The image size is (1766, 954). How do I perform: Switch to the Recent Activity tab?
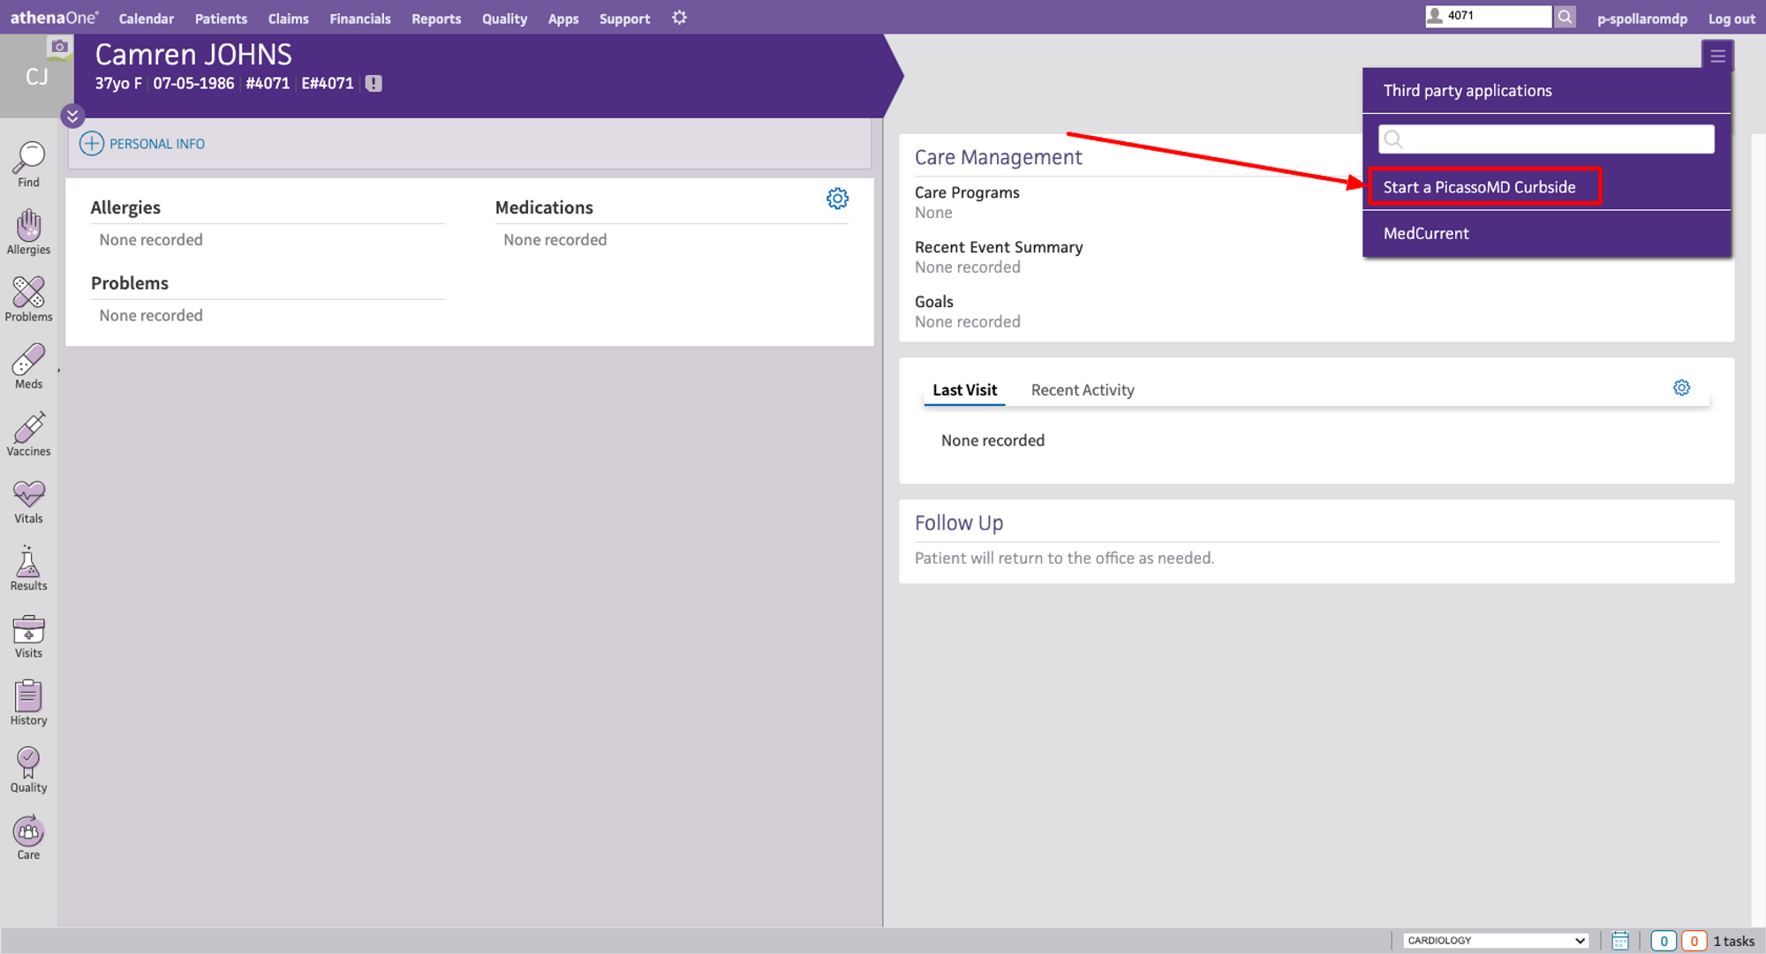point(1082,389)
